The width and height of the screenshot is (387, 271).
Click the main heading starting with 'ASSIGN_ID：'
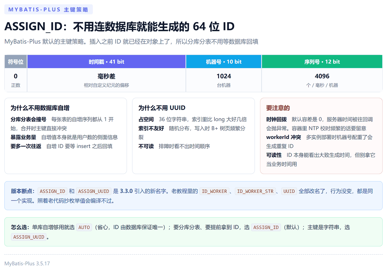pos(119,27)
